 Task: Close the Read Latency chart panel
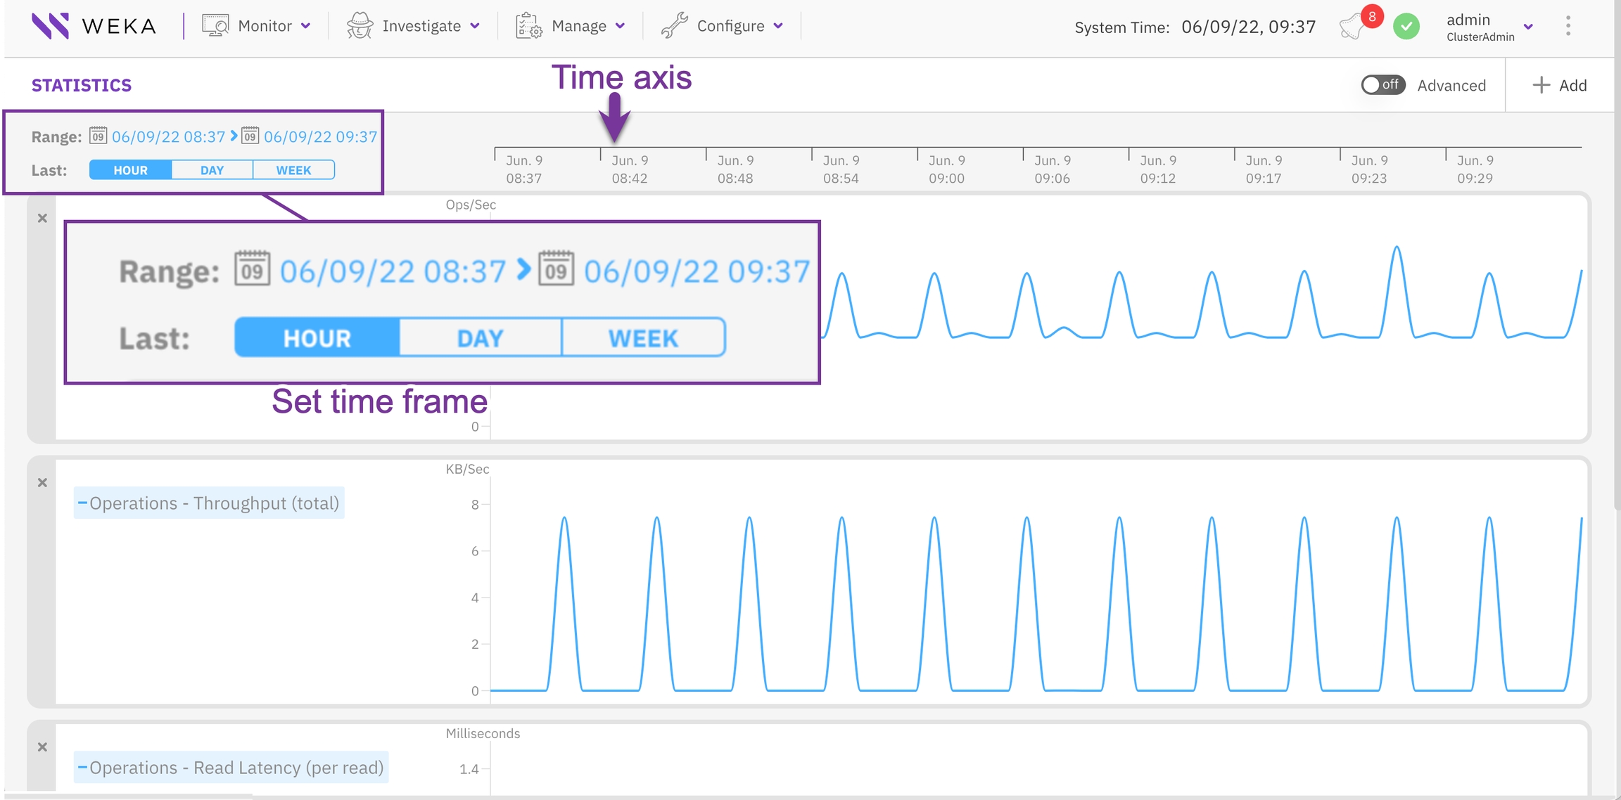42,747
